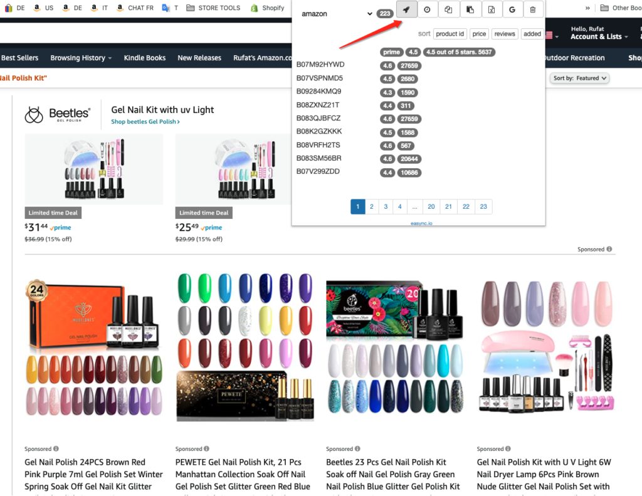Sort list by reviews
Screen dimensions: 642x496
[505, 34]
